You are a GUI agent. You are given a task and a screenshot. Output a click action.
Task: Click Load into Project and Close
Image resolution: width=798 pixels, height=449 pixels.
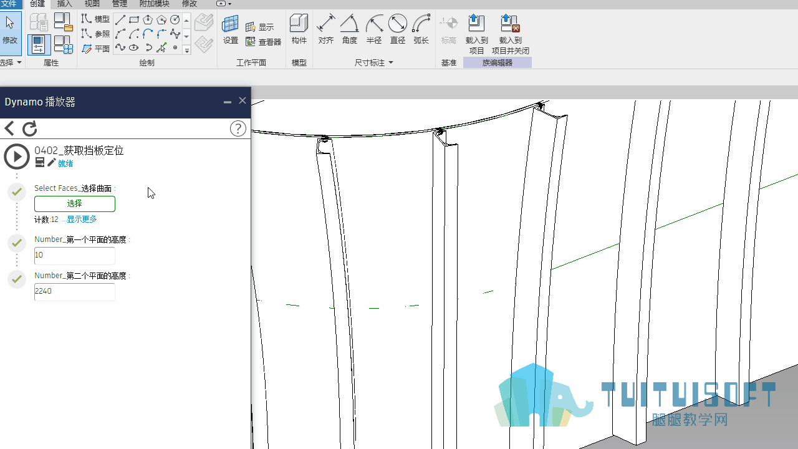click(x=511, y=34)
